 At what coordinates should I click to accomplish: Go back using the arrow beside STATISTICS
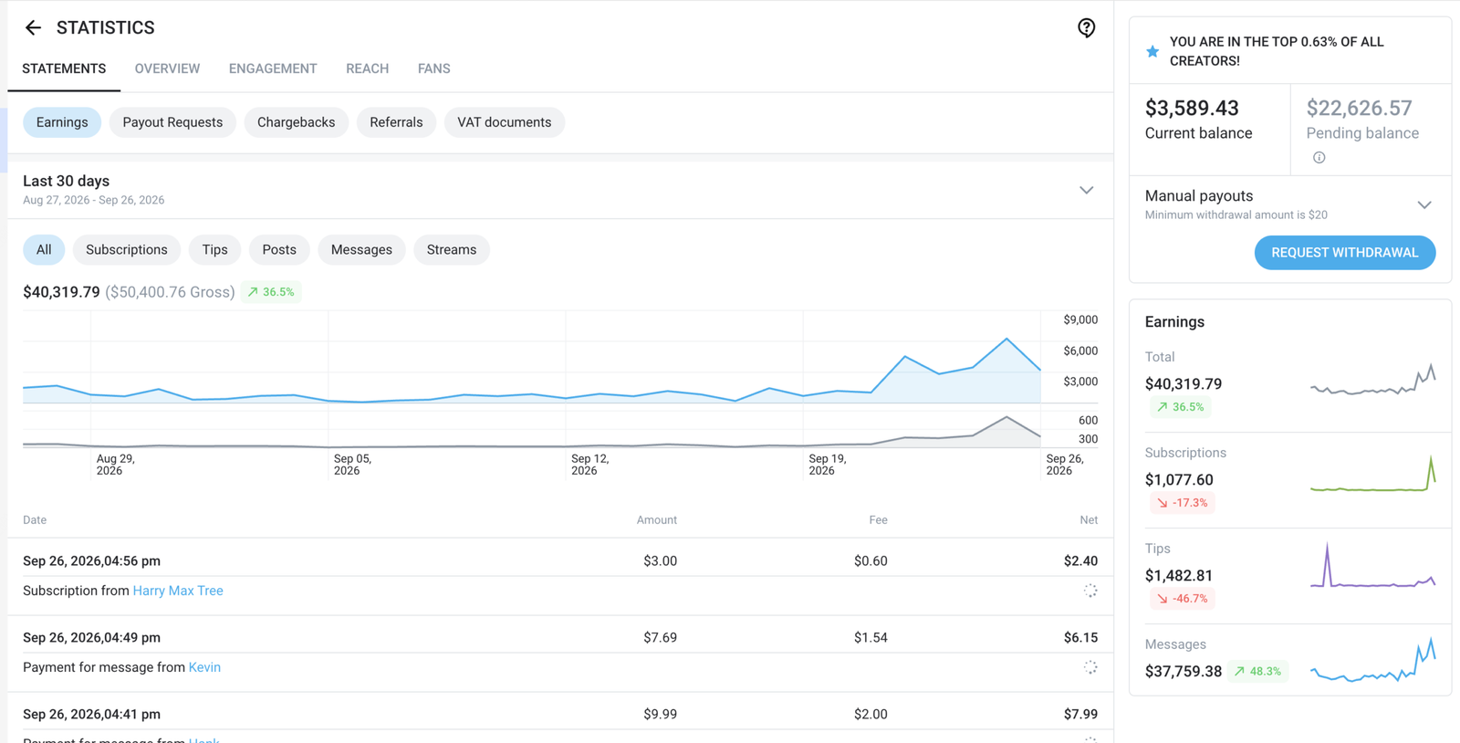[x=33, y=28]
